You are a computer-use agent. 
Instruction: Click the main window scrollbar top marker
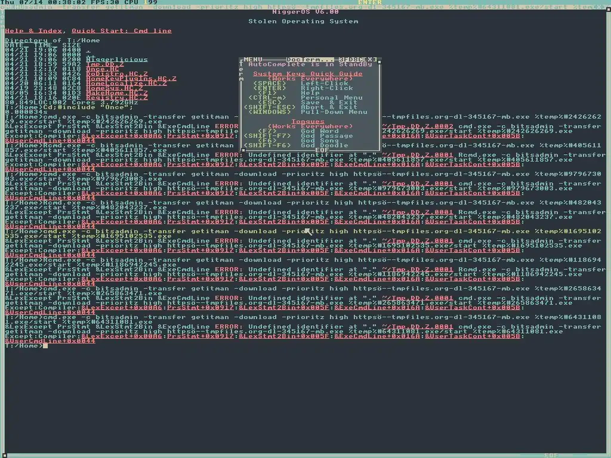tap(608, 10)
